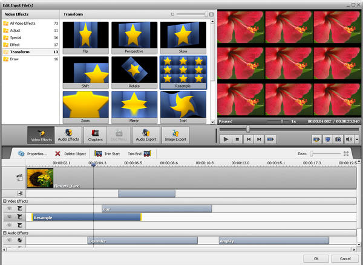Open the dropdown arrow beside volume icon
Screen dimensions: 363x265
[x=357, y=139]
